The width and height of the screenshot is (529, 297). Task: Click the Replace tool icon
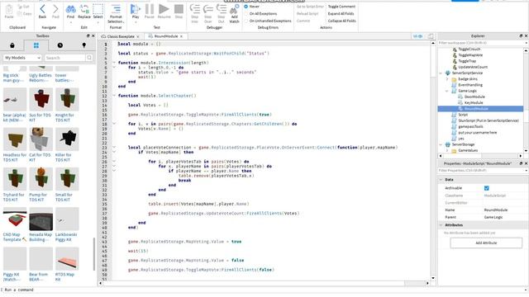point(84,9)
